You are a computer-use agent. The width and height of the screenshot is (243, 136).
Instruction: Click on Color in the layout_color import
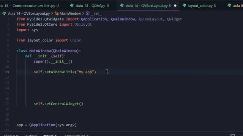(76, 40)
